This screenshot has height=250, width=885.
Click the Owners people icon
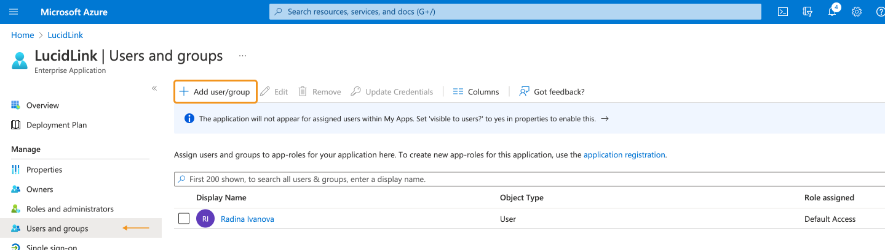tap(16, 189)
